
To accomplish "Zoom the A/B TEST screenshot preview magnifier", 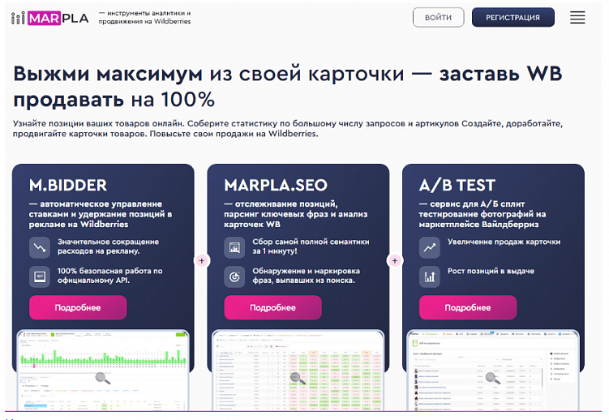I will click(493, 378).
